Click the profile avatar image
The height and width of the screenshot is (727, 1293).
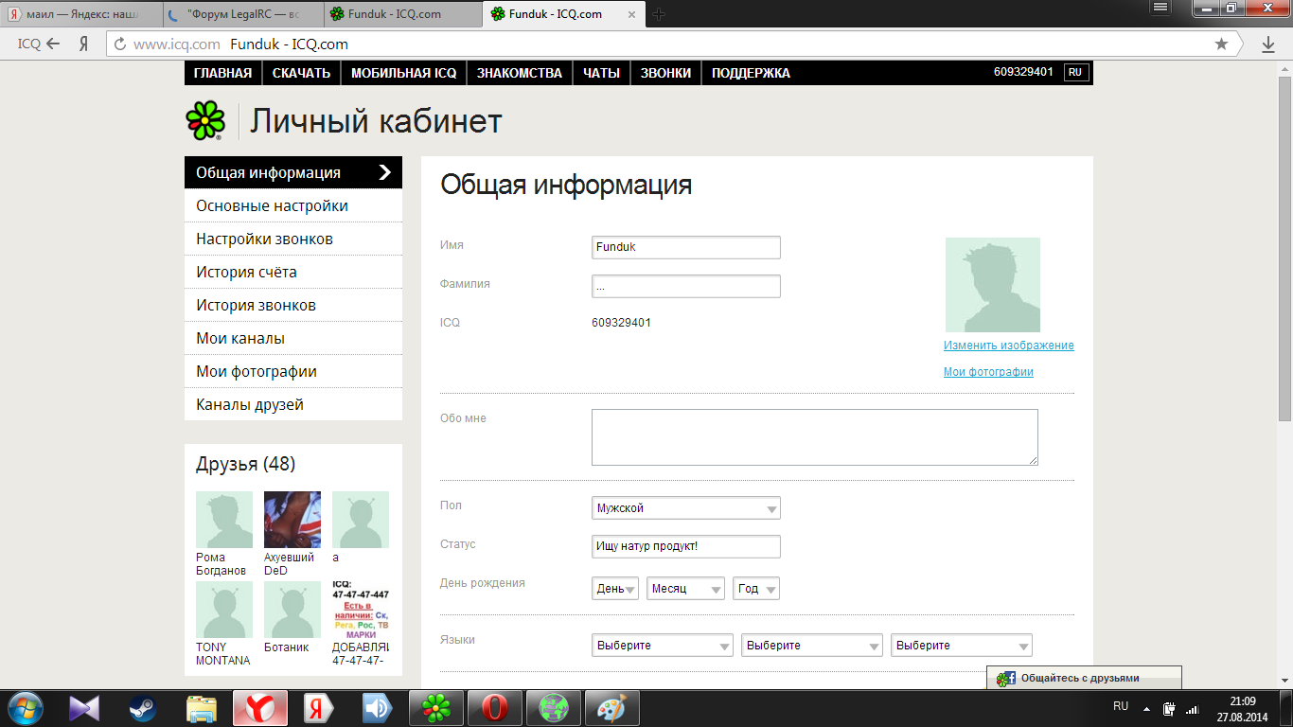[993, 285]
